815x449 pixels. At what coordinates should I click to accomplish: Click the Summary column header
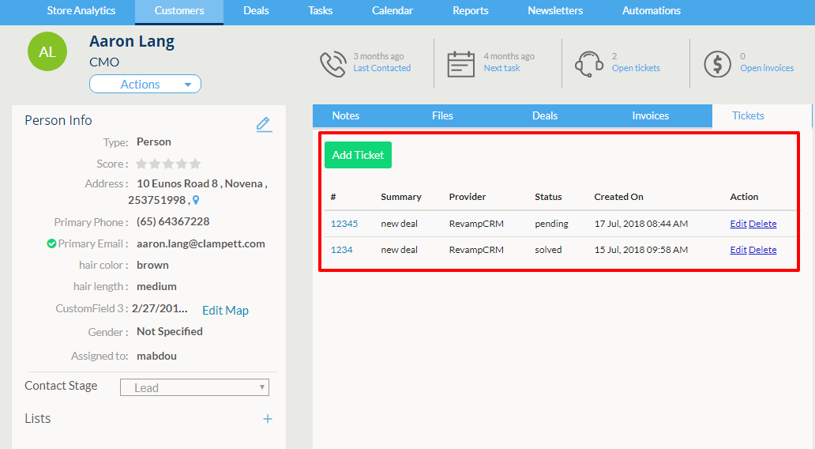pos(400,197)
